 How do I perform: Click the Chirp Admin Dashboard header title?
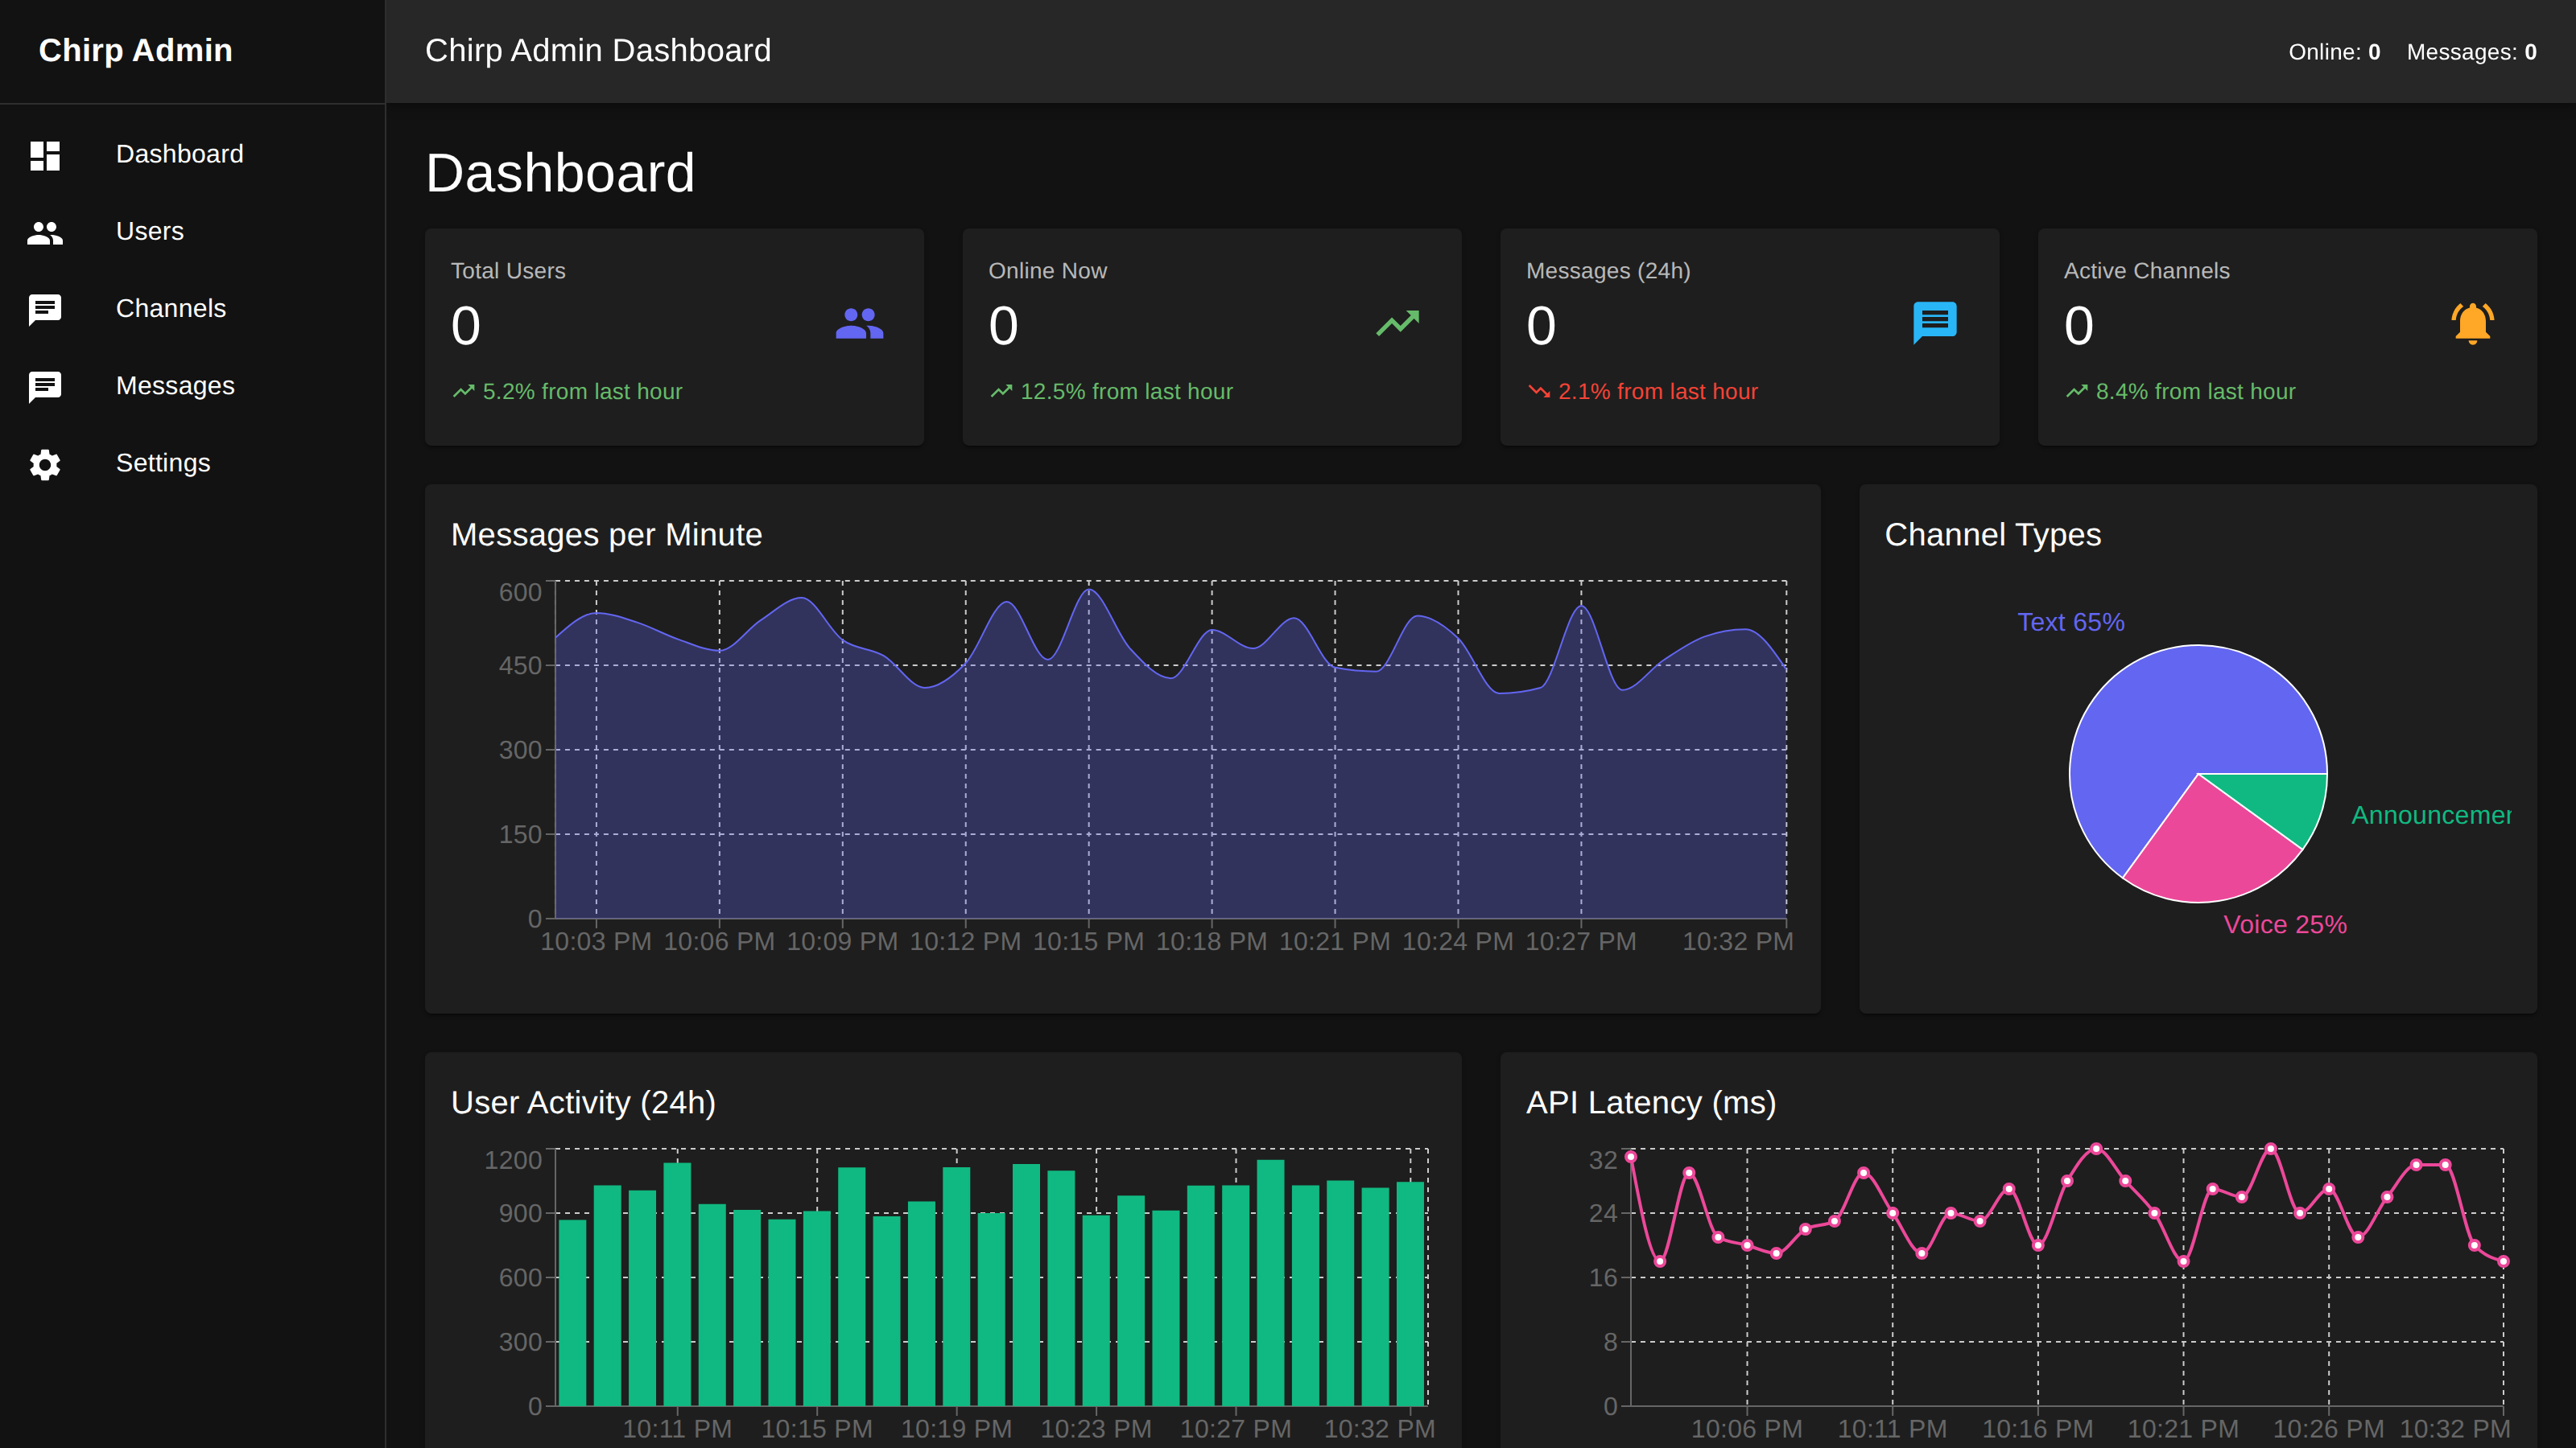(x=598, y=51)
